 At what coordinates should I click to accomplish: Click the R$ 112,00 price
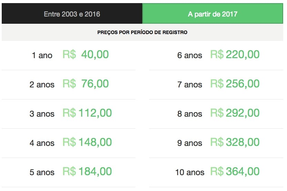87,113
